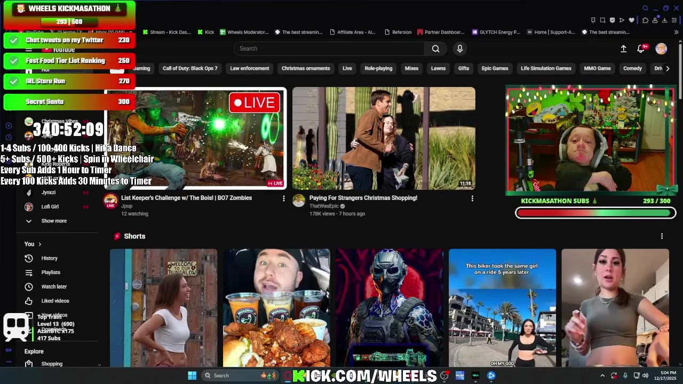Open the List Keeper's Challenge live thumbnail

tap(195, 139)
